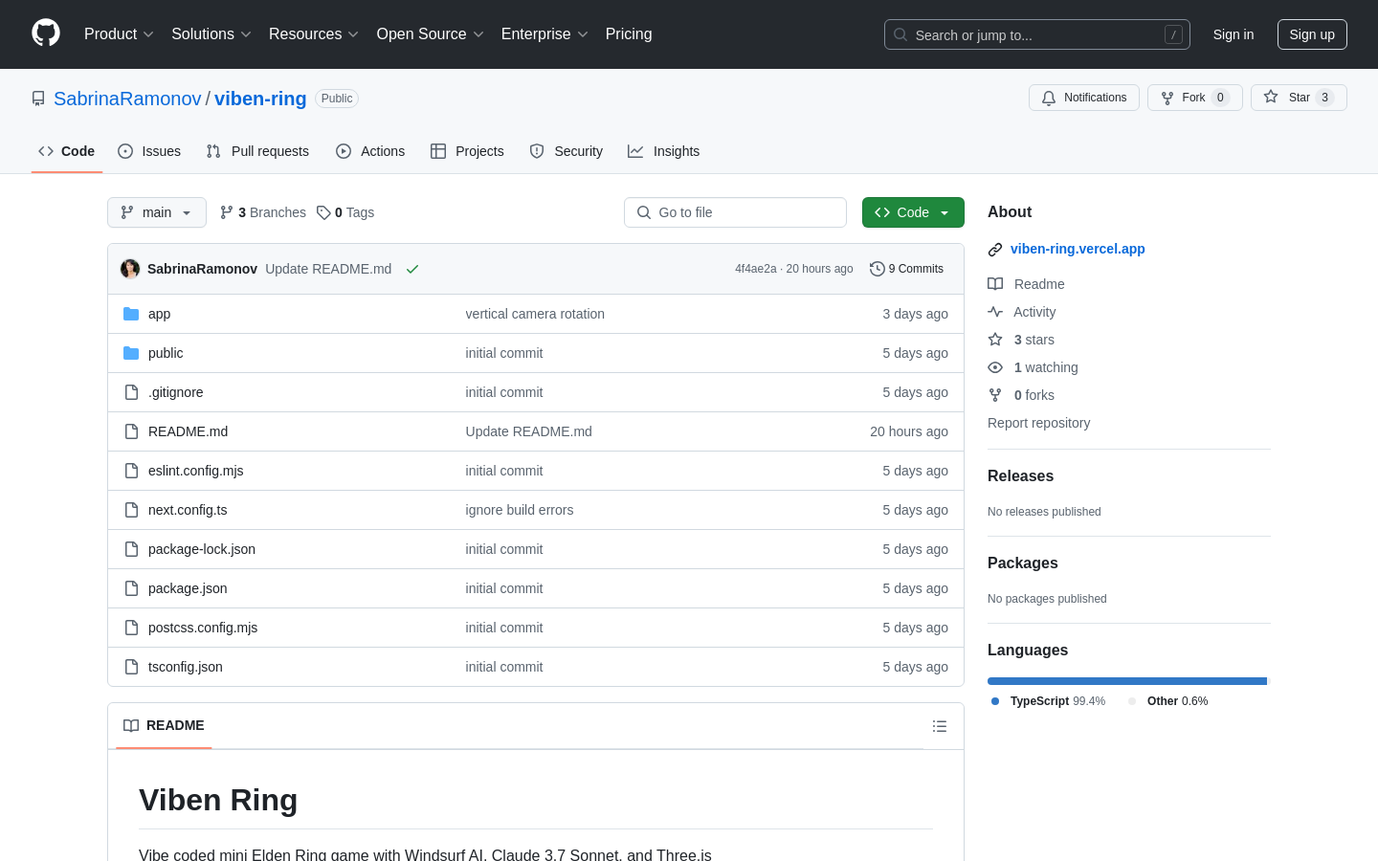Click the Fork button
This screenshot has height=861, width=1378.
pos(1195,98)
